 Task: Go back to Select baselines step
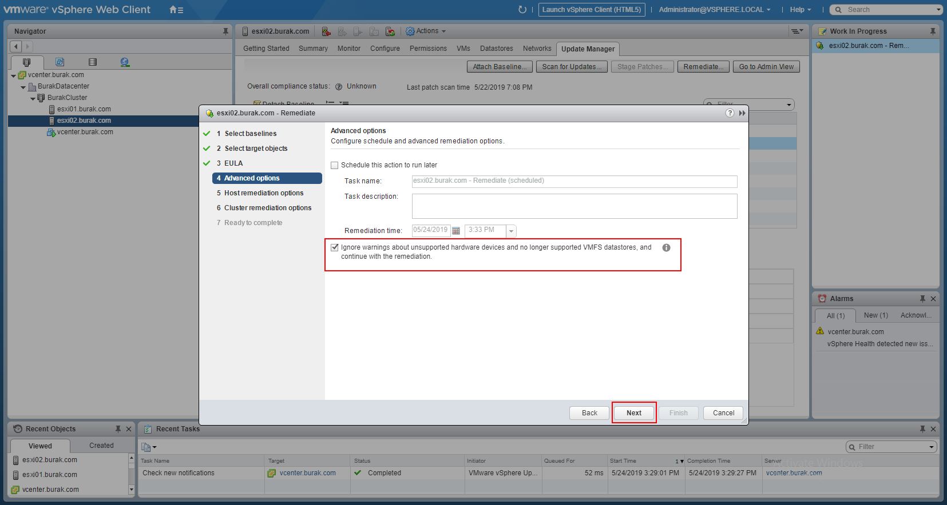point(250,134)
